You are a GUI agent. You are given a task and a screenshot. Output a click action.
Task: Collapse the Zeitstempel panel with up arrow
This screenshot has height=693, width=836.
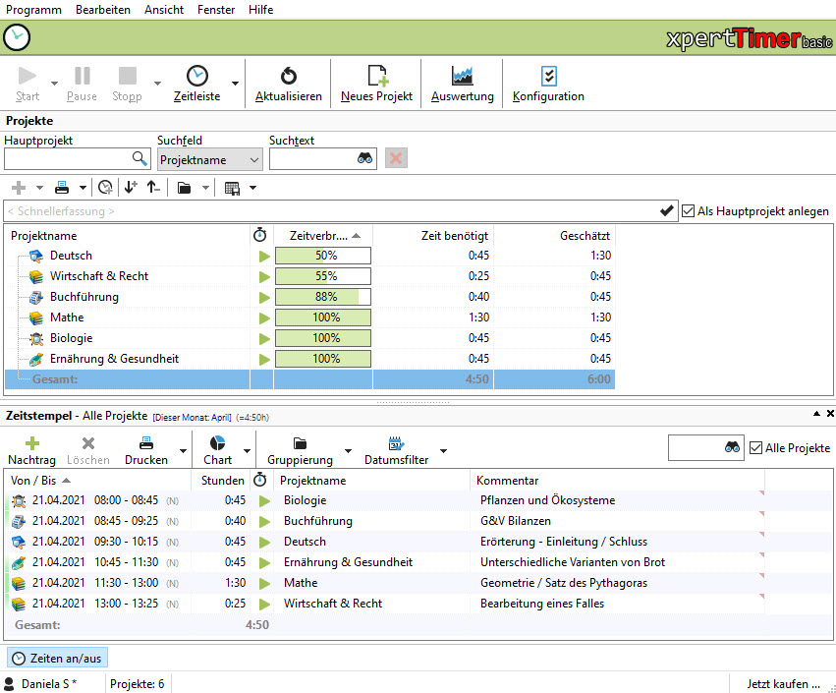816,414
